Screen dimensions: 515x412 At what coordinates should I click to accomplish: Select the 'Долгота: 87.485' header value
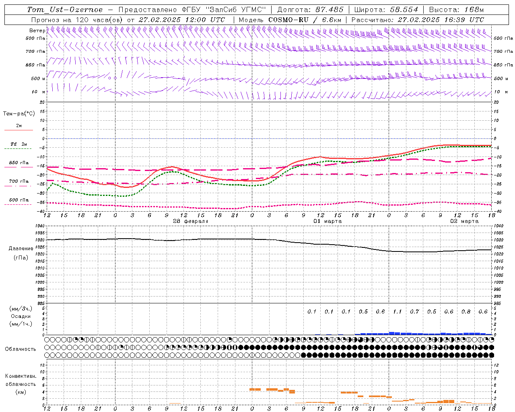[x=310, y=10]
